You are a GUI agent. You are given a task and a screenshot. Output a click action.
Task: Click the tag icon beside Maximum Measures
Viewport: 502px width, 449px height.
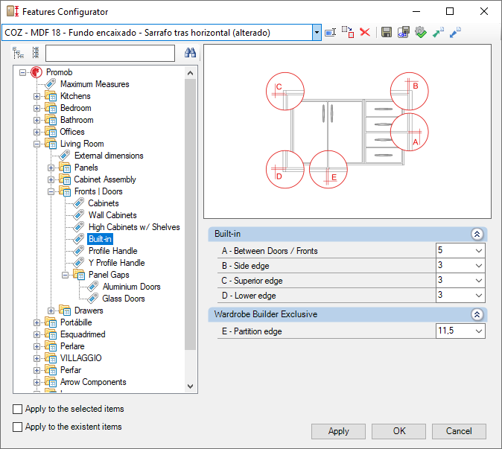50,84
